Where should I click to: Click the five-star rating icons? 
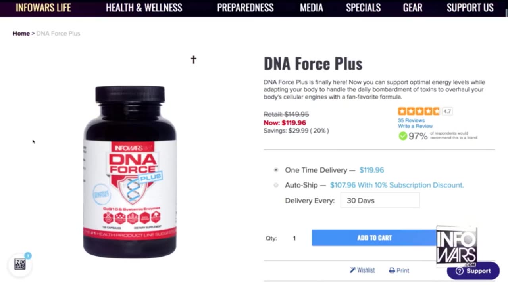419,111
